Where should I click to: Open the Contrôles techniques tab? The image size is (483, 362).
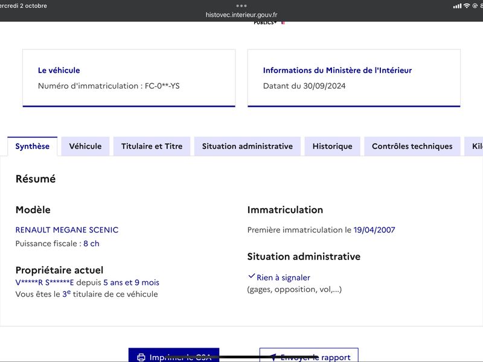(412, 146)
